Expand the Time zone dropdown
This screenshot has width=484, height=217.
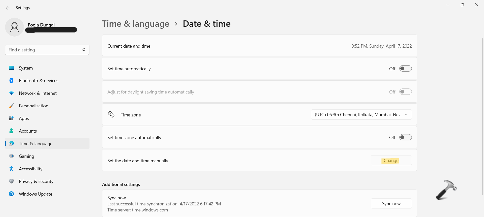tap(361, 115)
